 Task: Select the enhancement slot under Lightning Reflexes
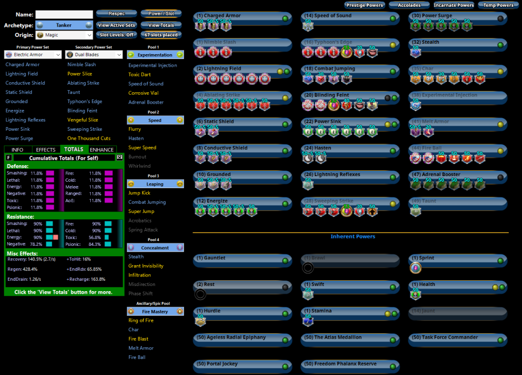[x=308, y=184]
